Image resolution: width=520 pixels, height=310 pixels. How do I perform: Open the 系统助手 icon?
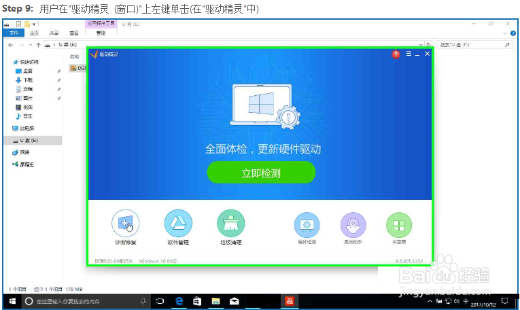point(353,225)
